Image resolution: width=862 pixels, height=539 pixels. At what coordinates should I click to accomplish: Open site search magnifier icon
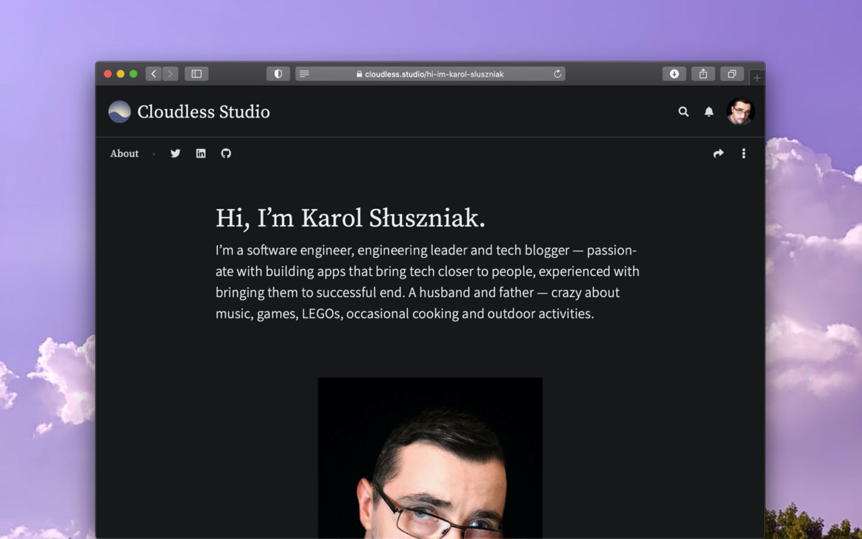tap(684, 112)
